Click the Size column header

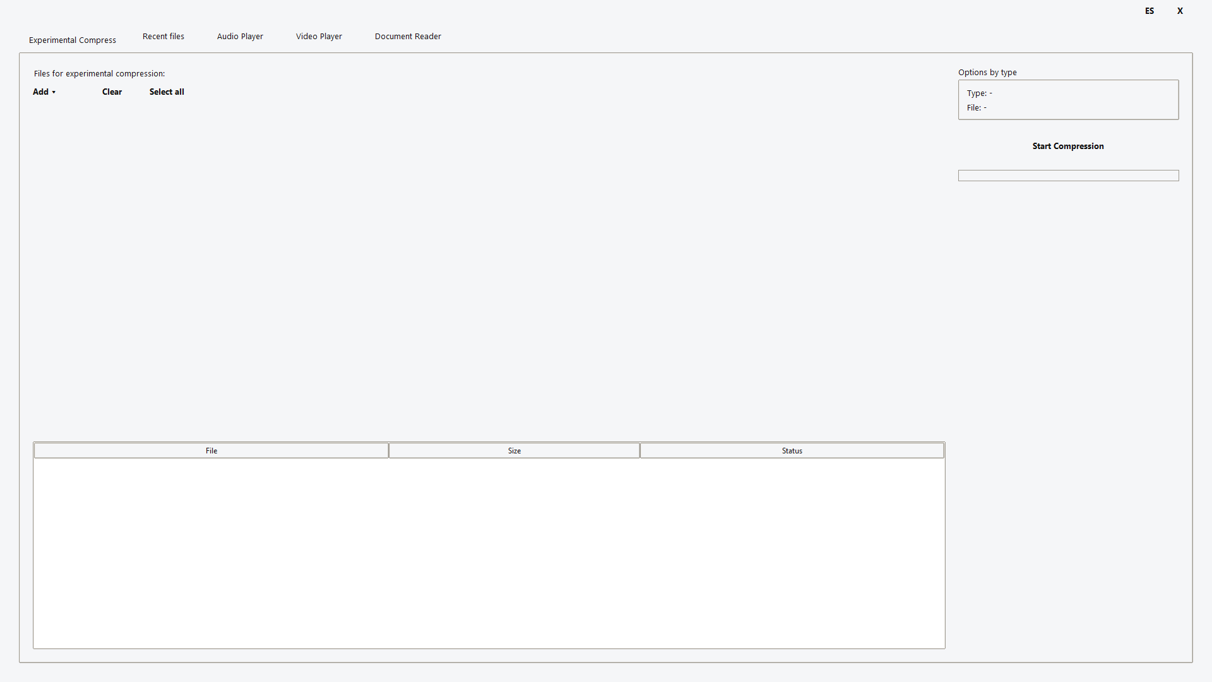514,451
